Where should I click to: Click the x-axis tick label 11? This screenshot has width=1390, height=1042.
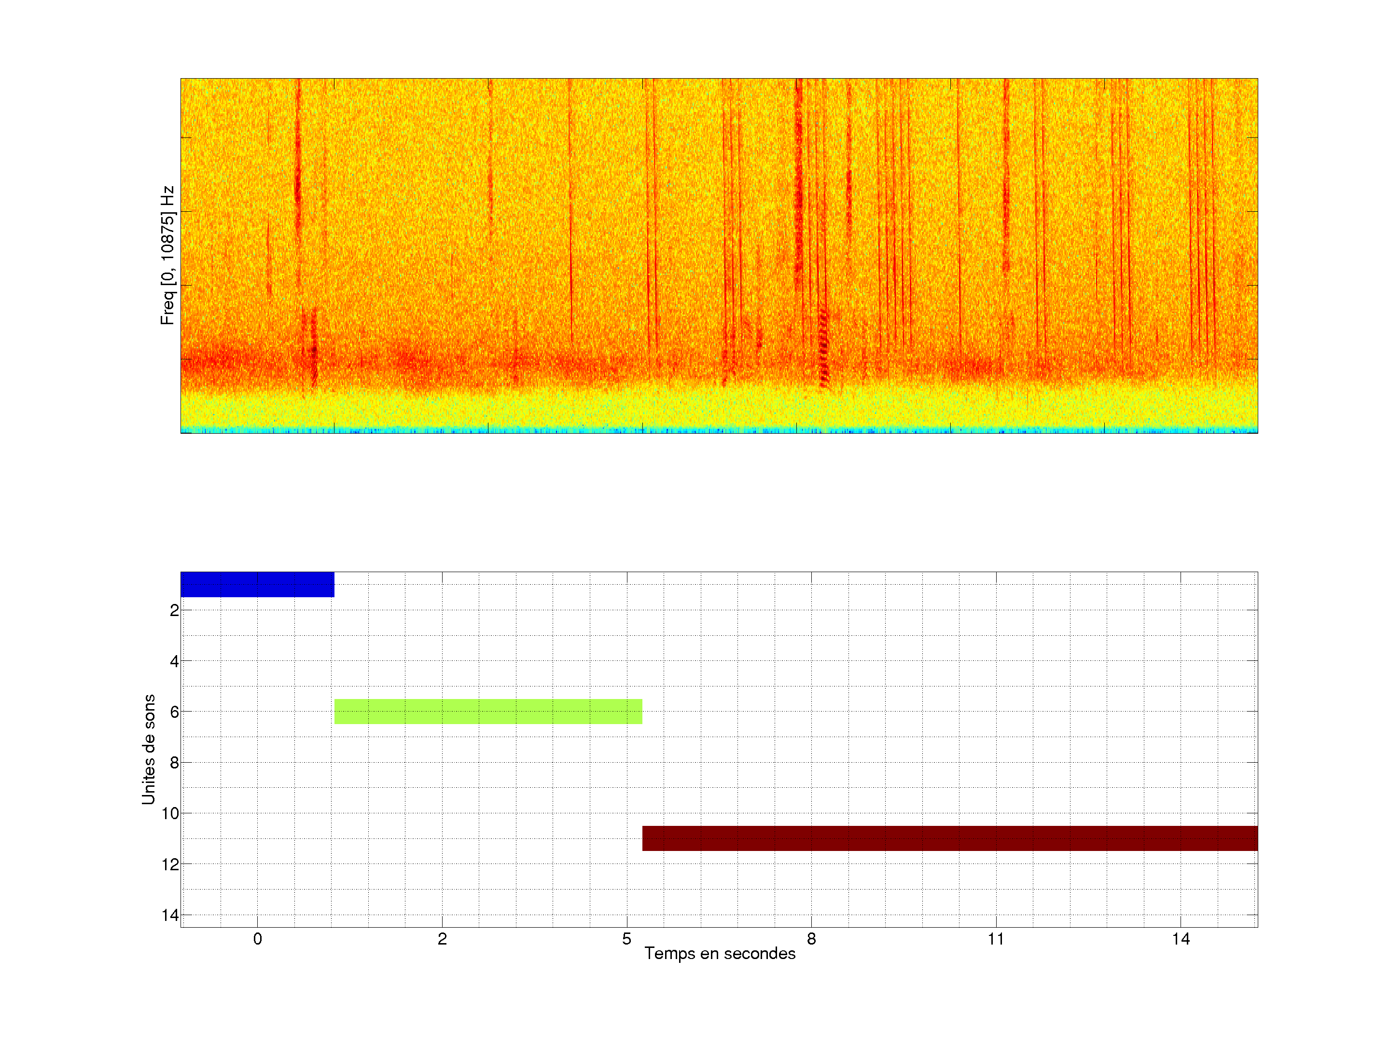[x=995, y=939]
